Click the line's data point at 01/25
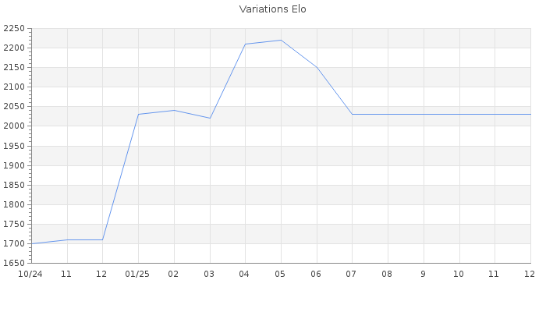 (x=138, y=115)
